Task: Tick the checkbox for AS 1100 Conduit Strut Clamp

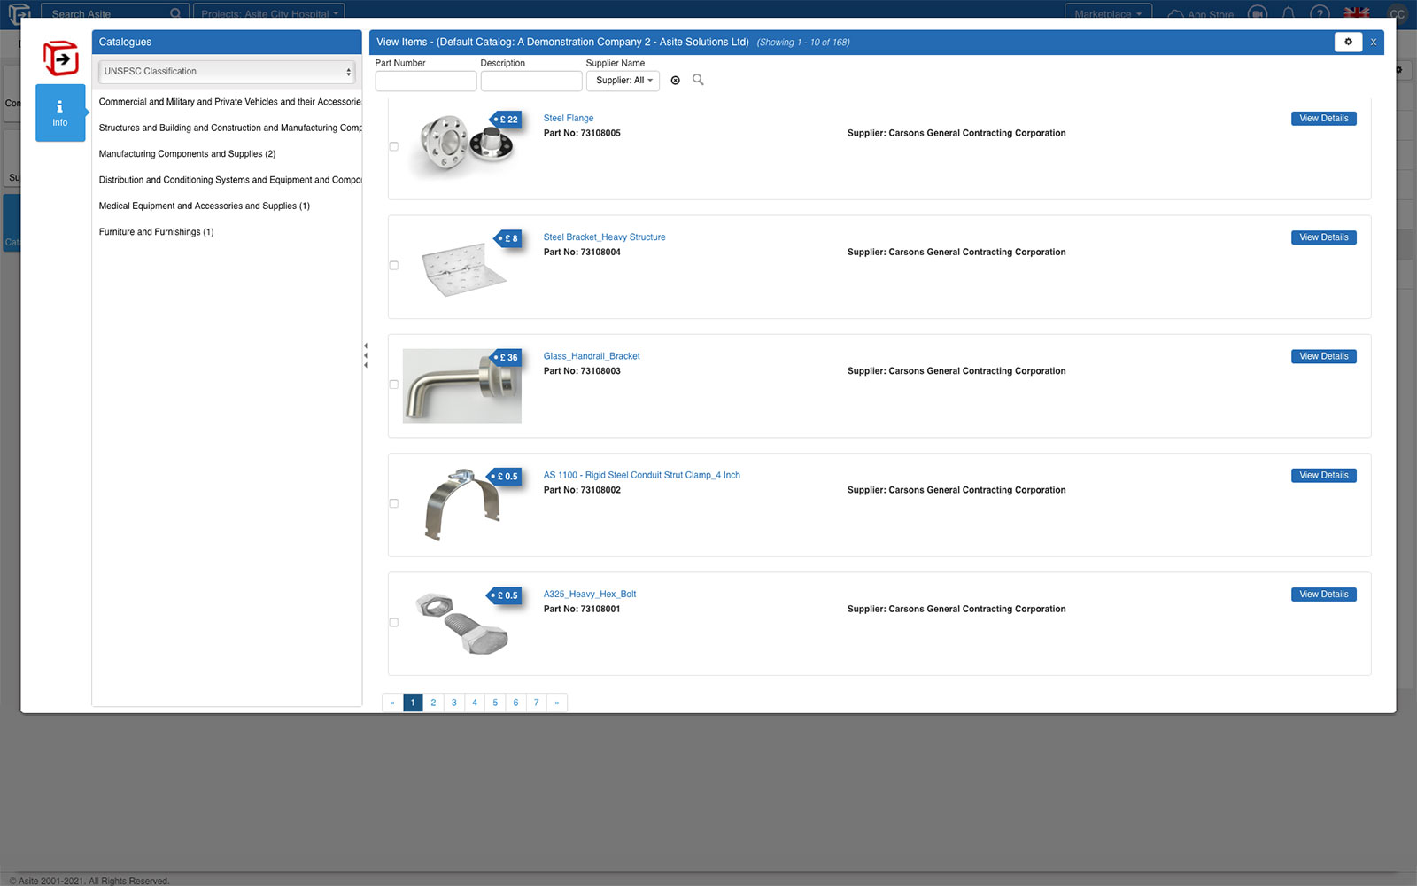Action: click(394, 503)
